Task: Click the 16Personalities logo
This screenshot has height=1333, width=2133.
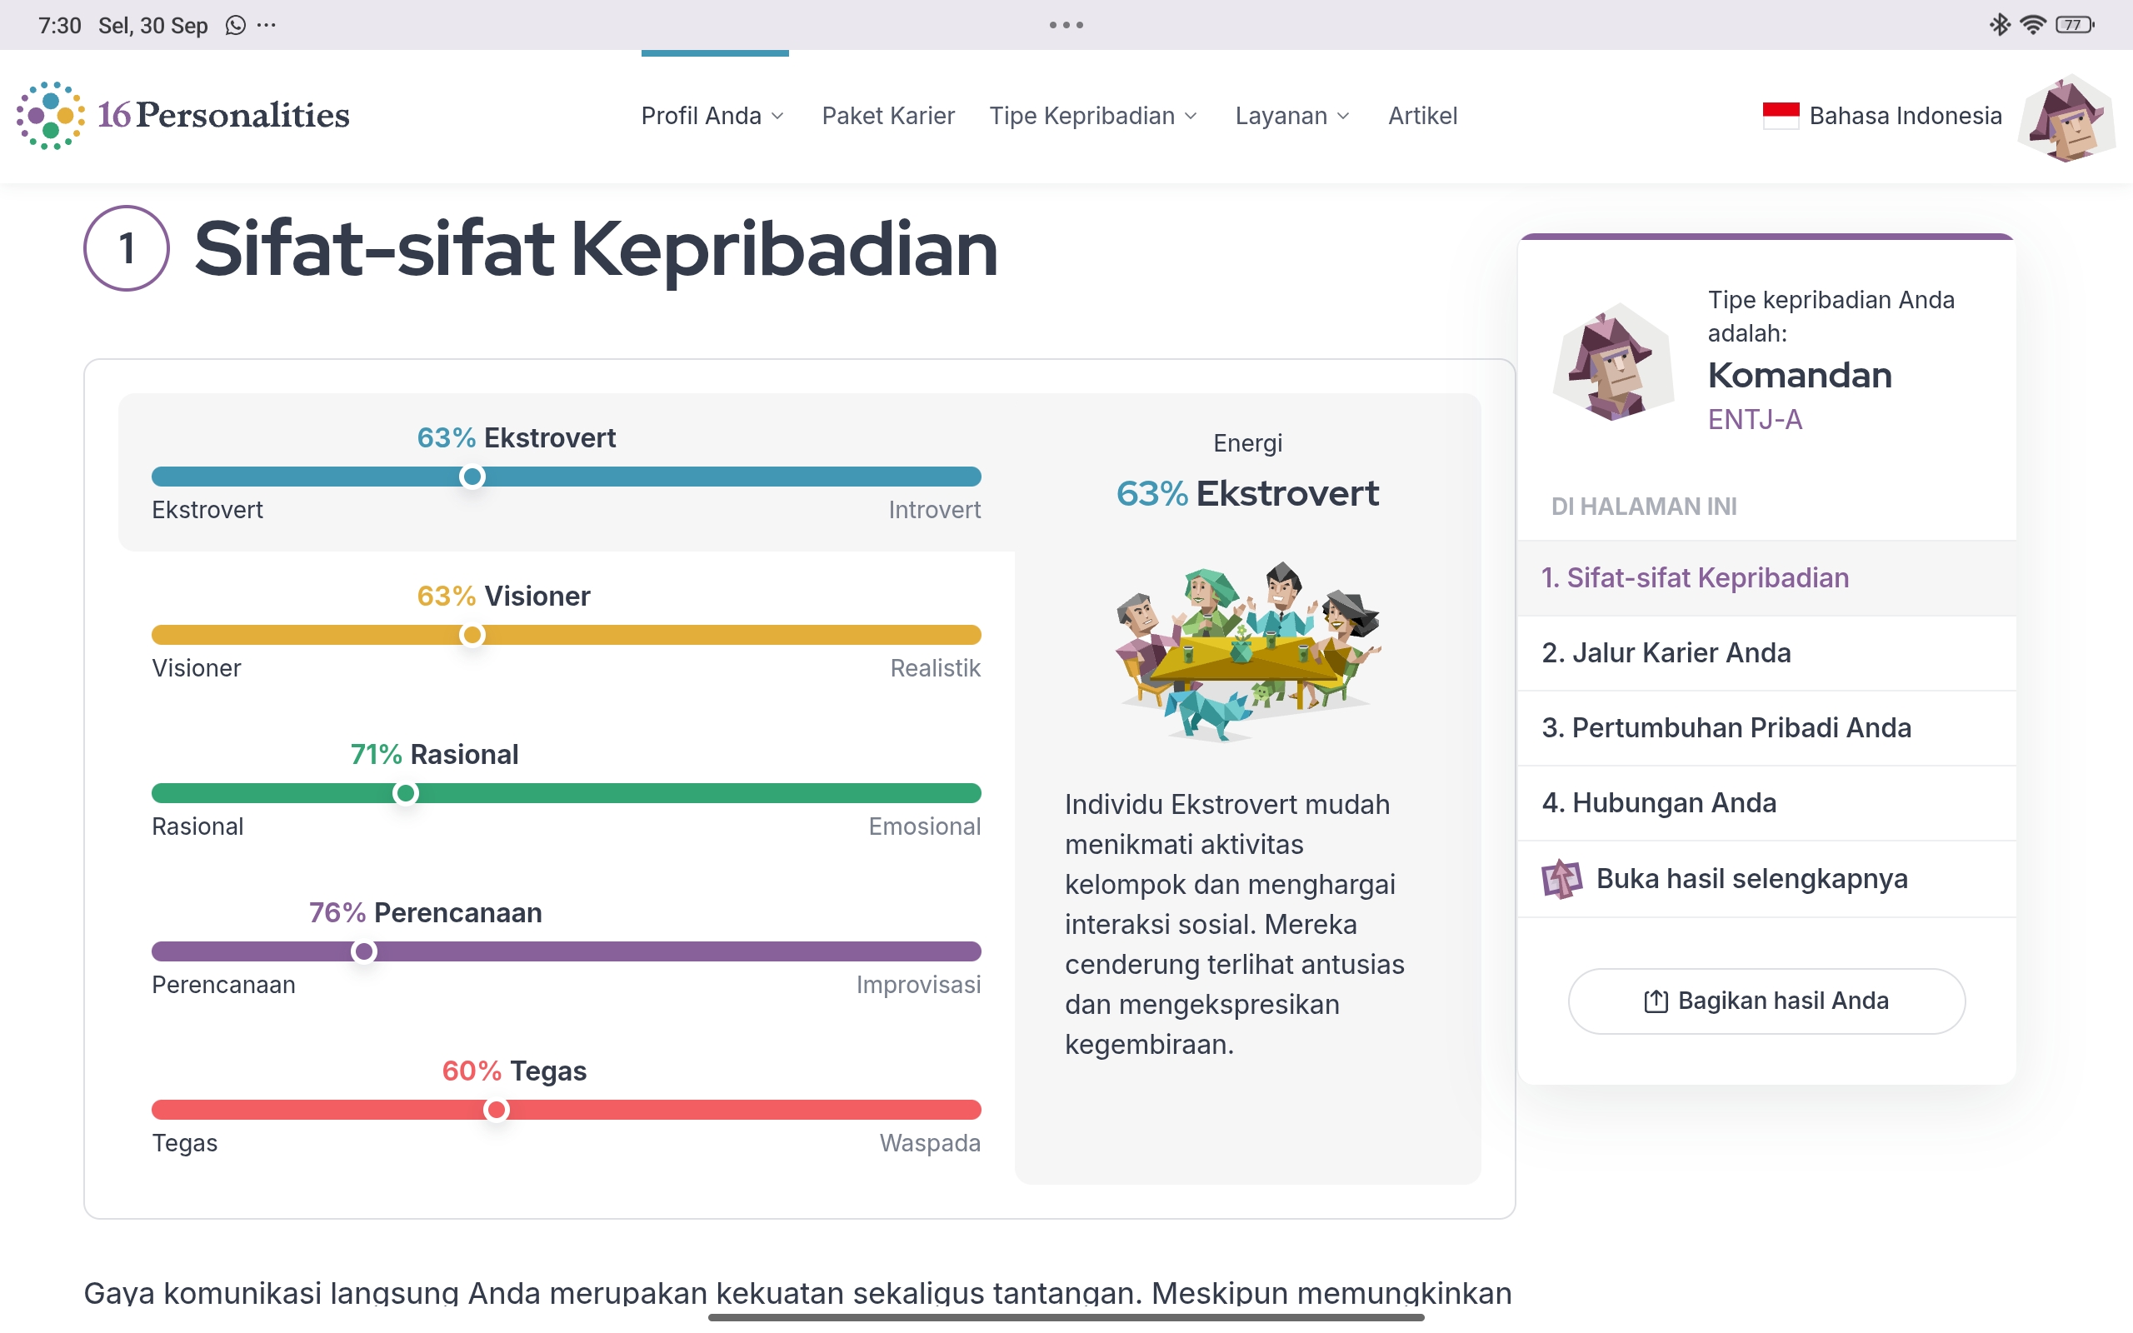Action: 182,116
